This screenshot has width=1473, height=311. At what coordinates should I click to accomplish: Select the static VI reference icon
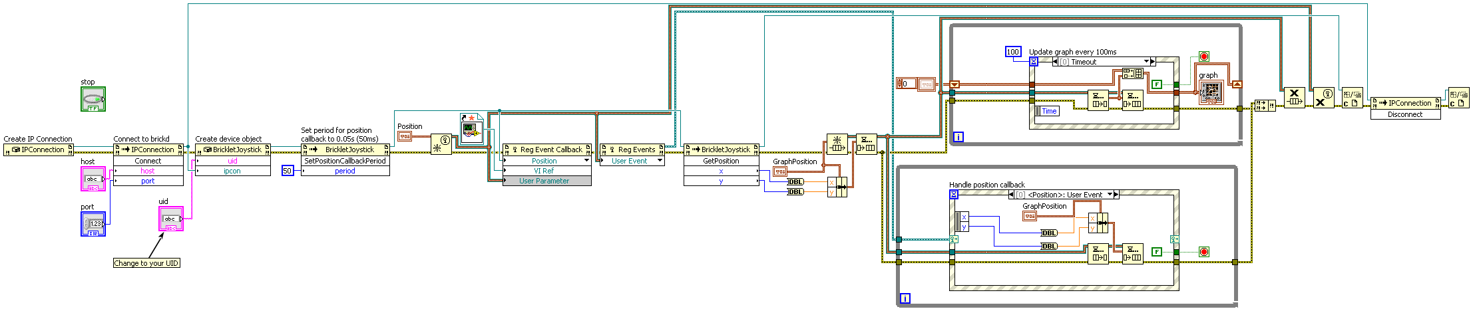point(471,128)
